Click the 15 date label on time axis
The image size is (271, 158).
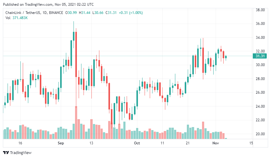(251, 143)
